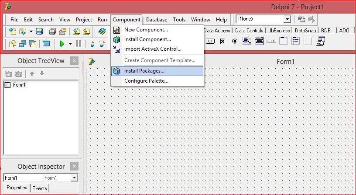
Task: Switch to the Events tab
Action: pos(40,188)
